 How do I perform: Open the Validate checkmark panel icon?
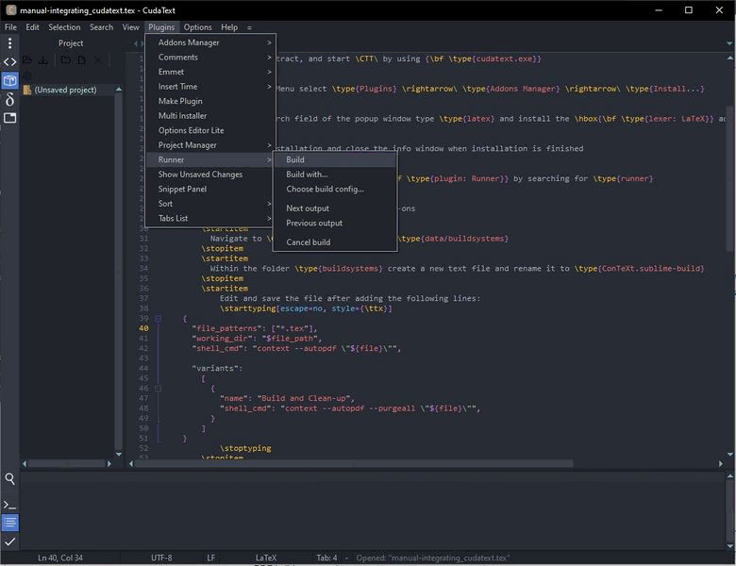pyautogui.click(x=9, y=541)
